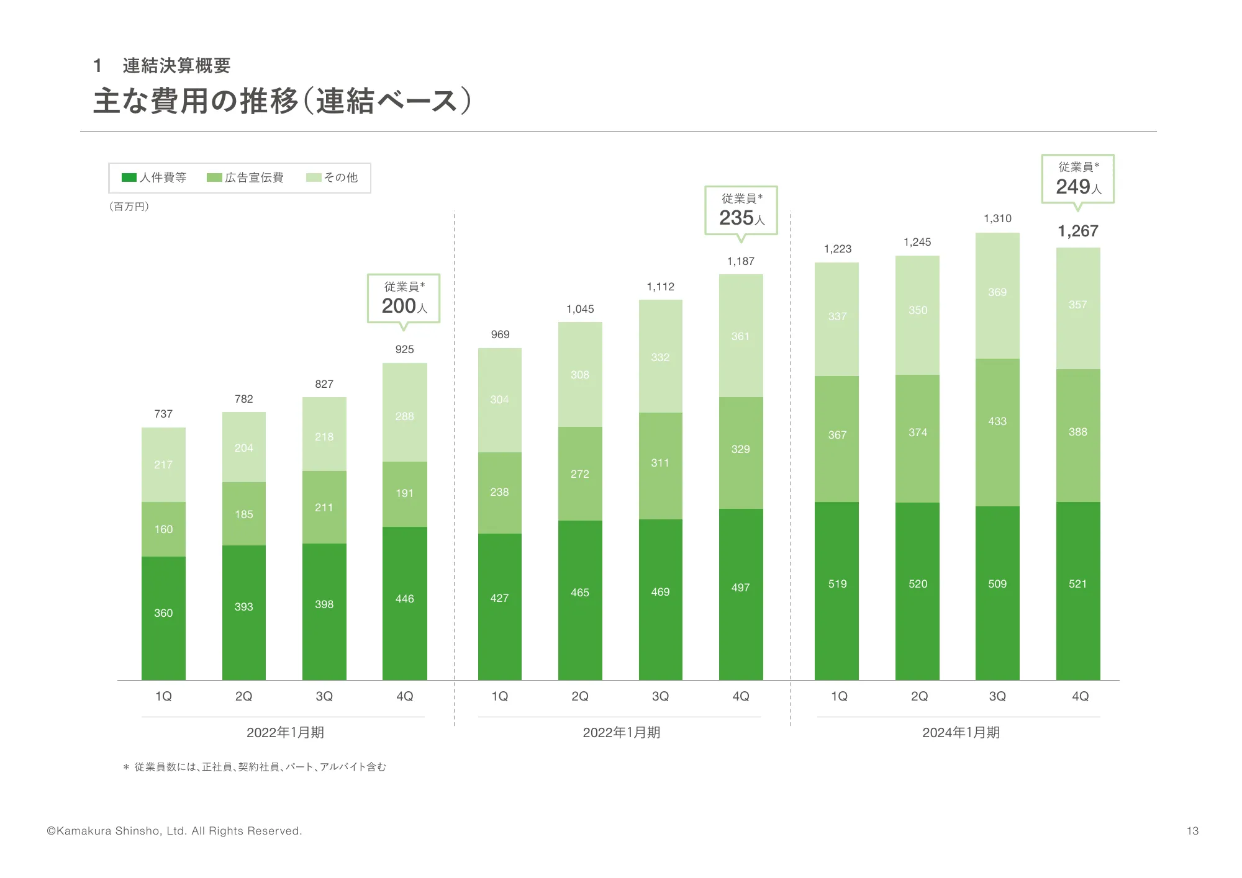Click the advertising segment labeled 160
This screenshot has width=1242, height=878.
[163, 529]
